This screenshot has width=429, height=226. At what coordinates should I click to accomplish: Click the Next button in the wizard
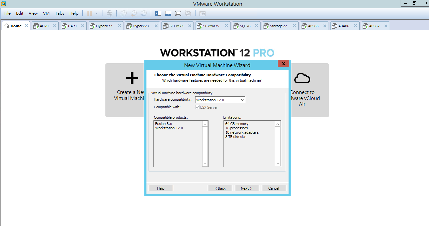pyautogui.click(x=247, y=188)
